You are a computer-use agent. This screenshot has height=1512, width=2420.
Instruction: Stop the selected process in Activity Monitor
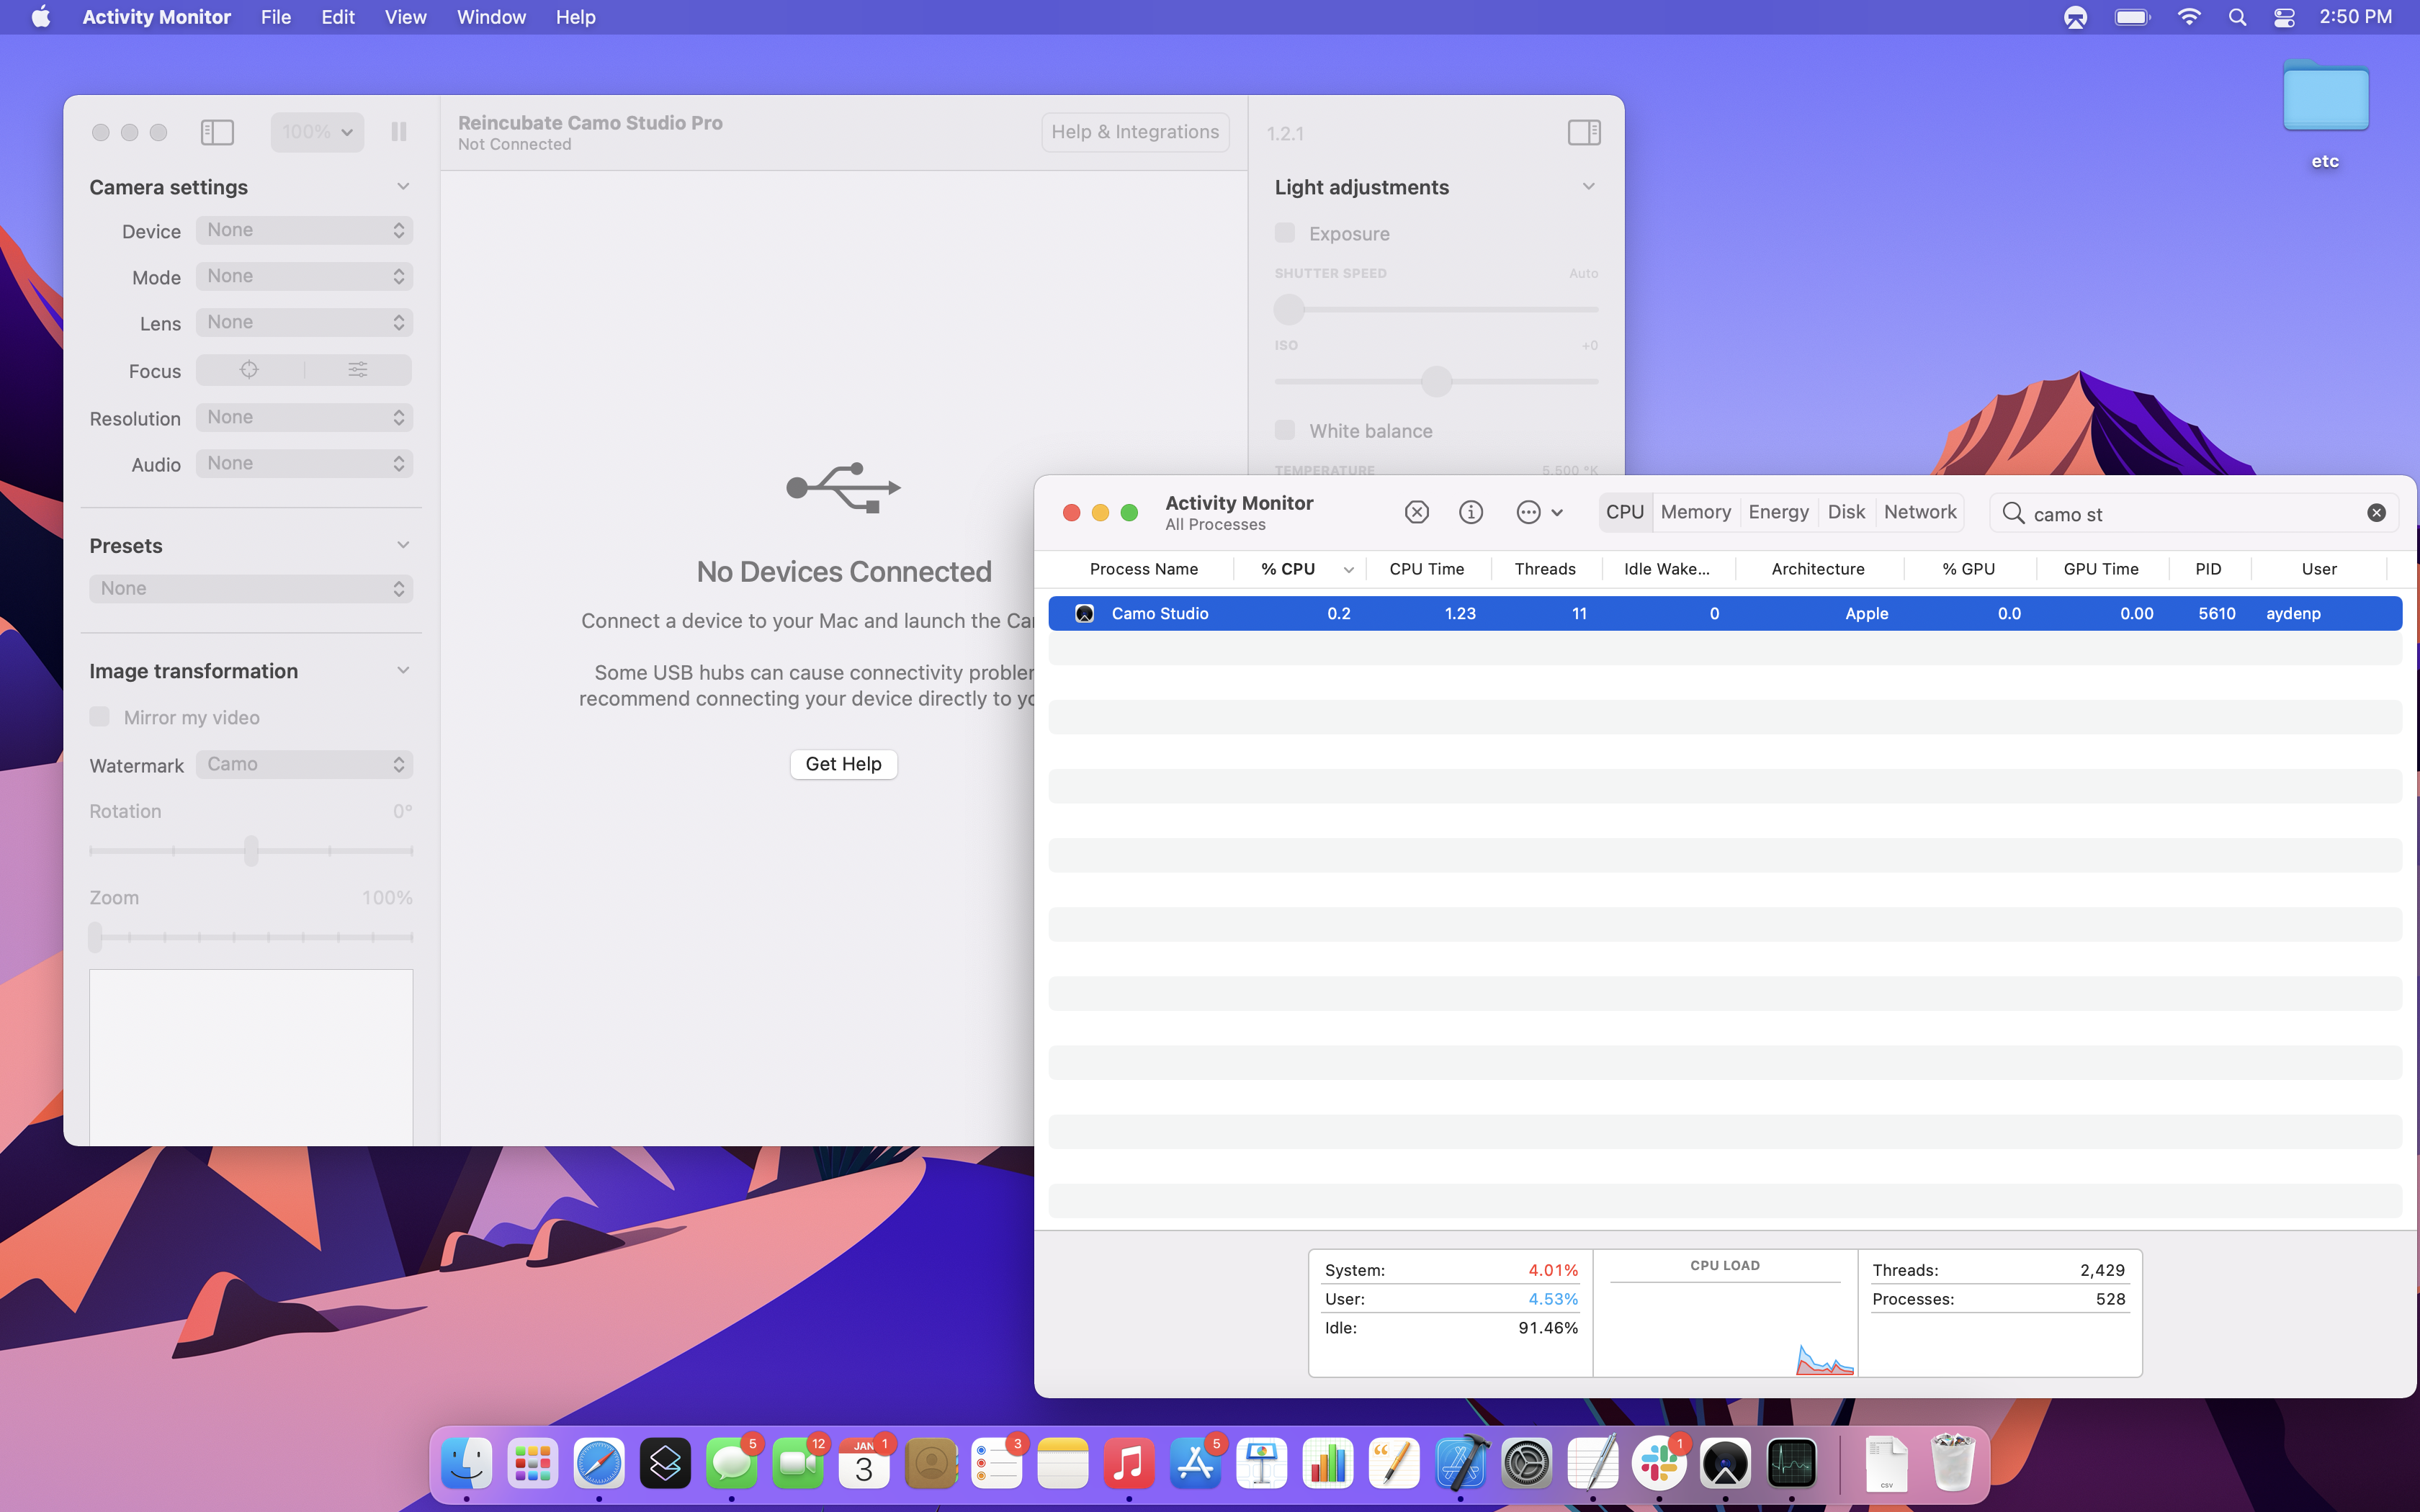[x=1416, y=512]
